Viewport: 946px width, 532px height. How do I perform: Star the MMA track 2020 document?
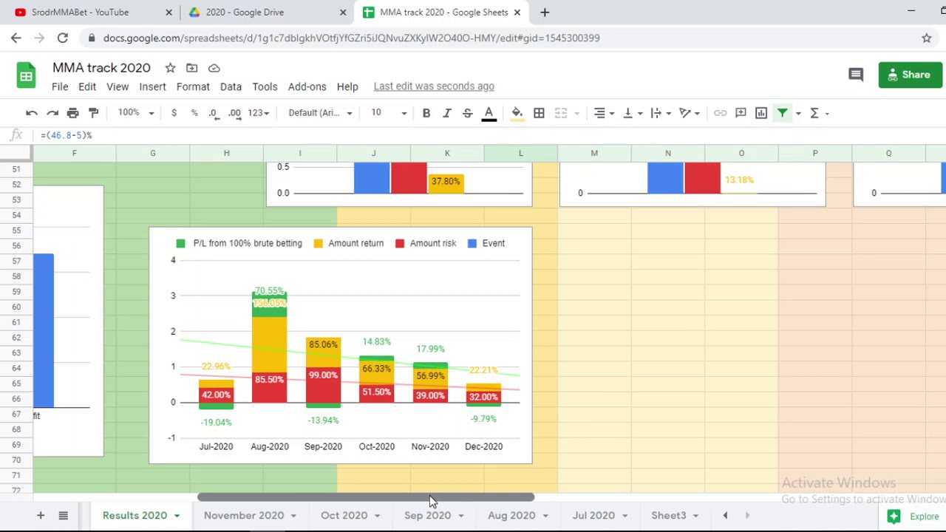tap(170, 68)
